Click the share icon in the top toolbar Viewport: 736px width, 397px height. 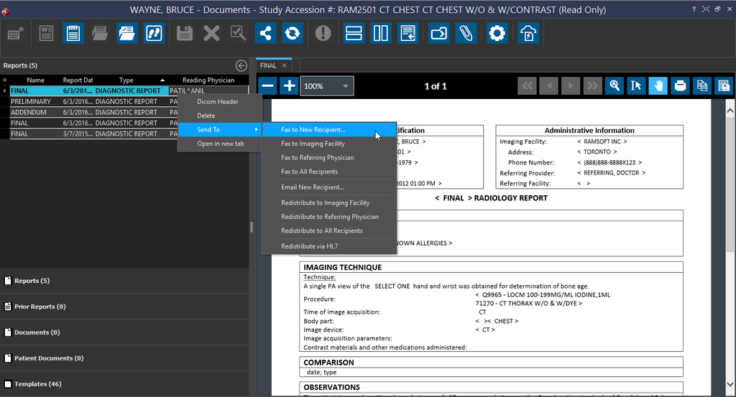tap(265, 33)
